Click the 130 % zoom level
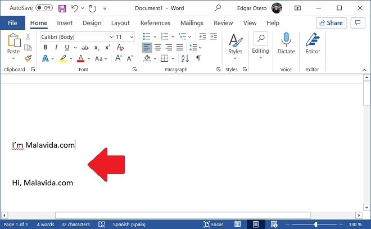 tap(355, 225)
